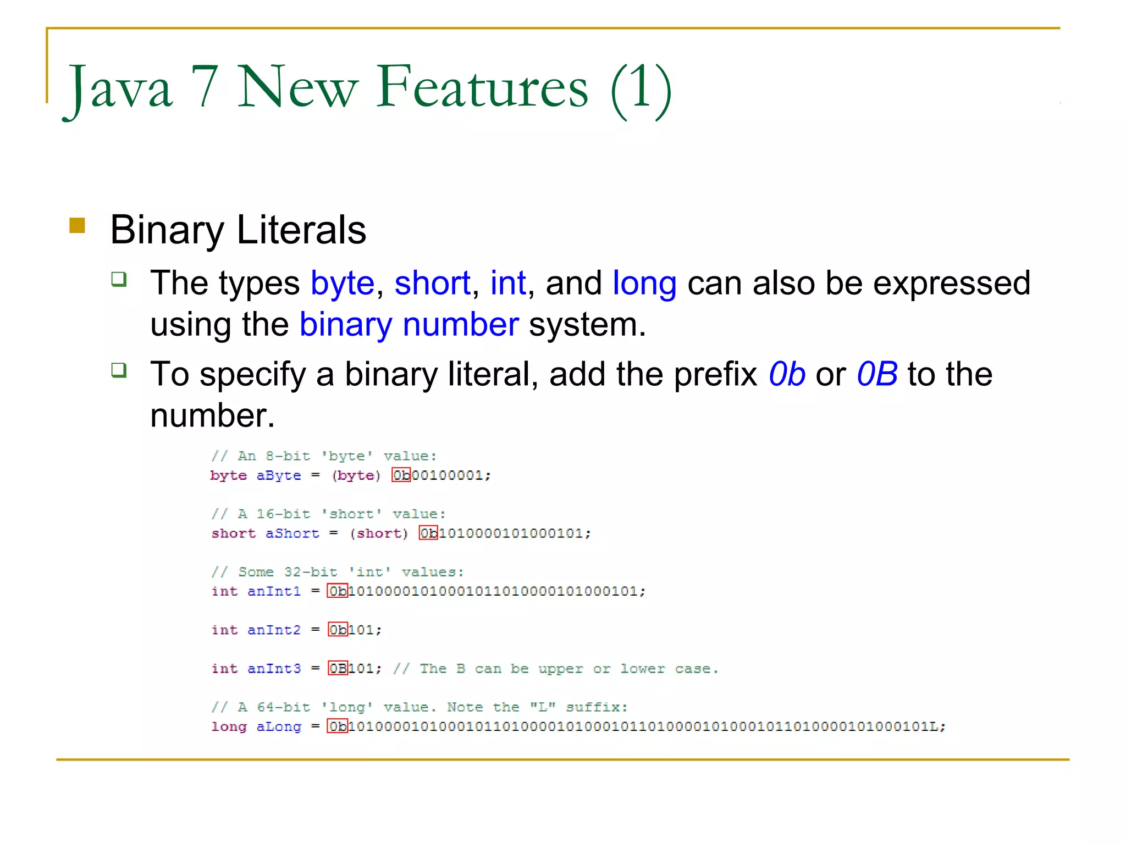Viewport: 1126px width, 844px height.
Task: Click the code line 'byte aByte = (byte) 0b00100001;'
Action: pyautogui.click(x=351, y=475)
